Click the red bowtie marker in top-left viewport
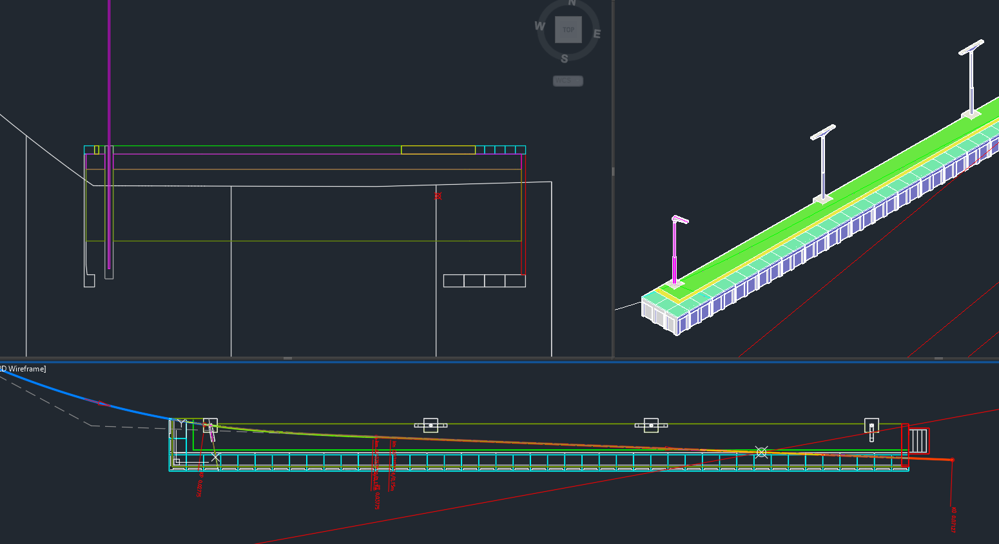This screenshot has height=544, width=999. click(438, 196)
